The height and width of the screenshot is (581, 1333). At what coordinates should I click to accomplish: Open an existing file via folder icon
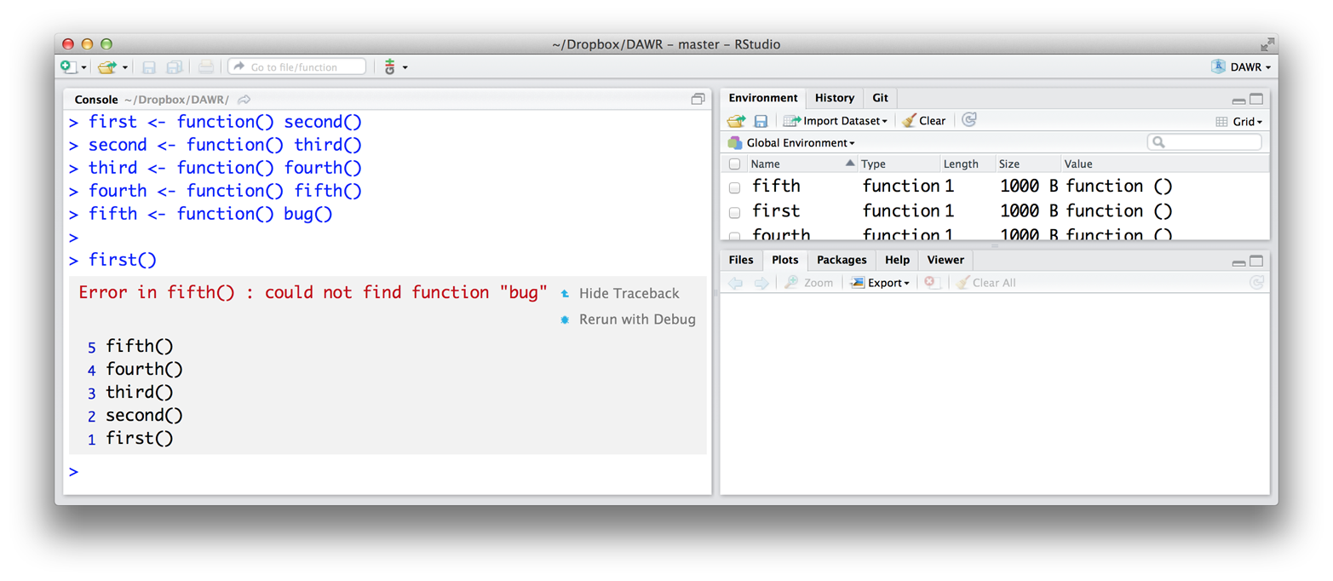click(107, 66)
